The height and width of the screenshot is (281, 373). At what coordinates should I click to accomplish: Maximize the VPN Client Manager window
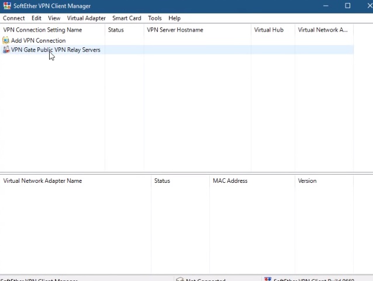tap(347, 6)
